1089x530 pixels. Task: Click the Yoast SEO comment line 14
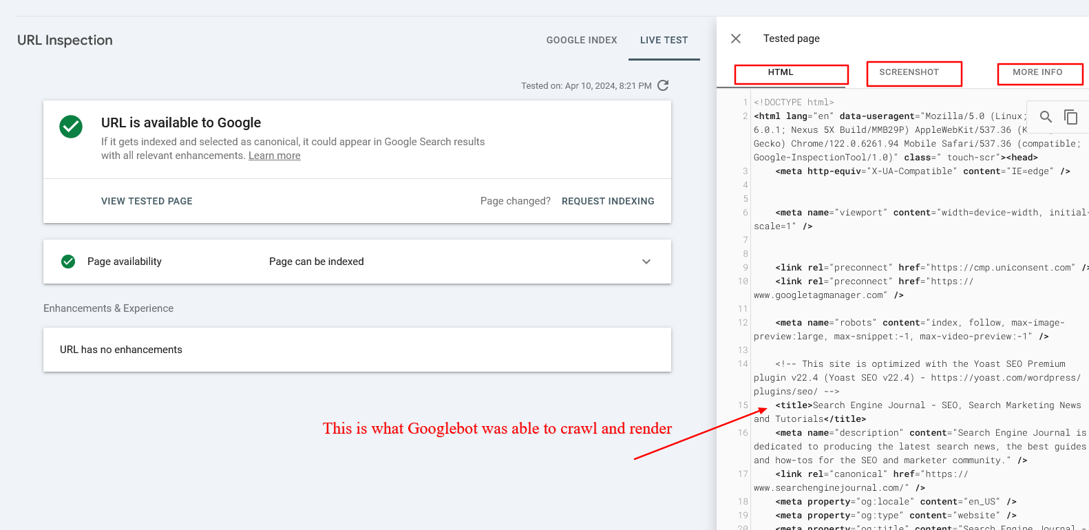(x=917, y=378)
